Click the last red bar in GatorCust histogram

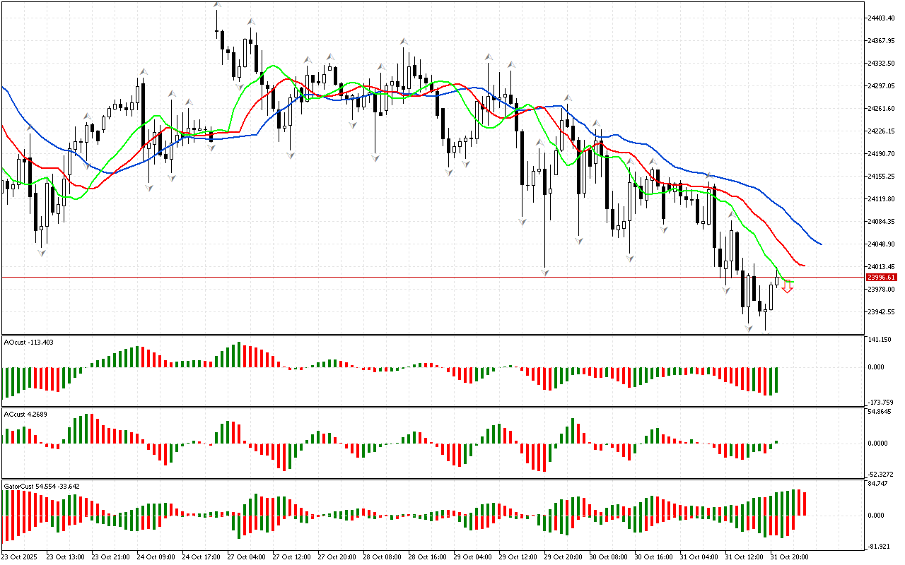(804, 502)
